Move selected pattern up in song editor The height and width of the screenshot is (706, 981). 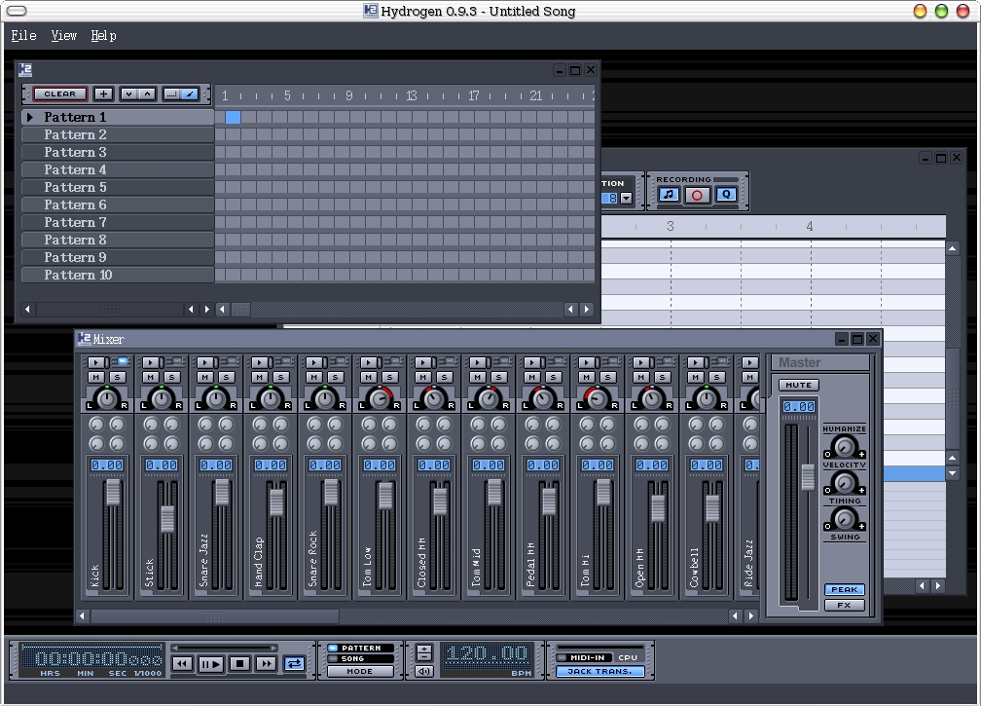pyautogui.click(x=147, y=93)
